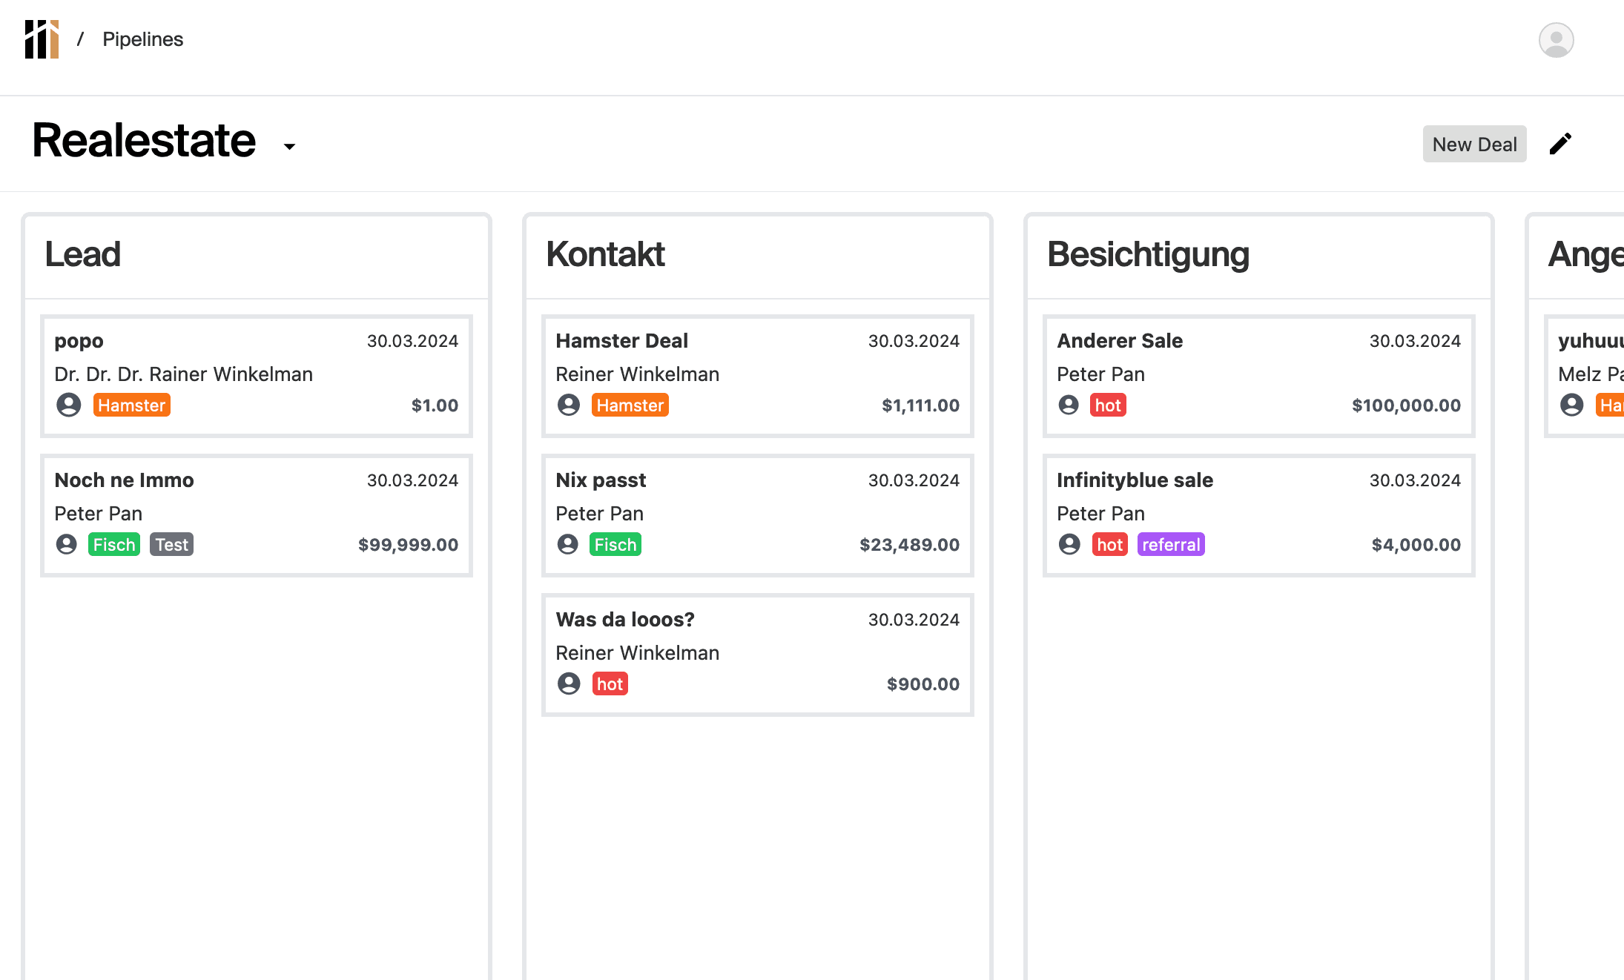The height and width of the screenshot is (980, 1624).
Task: Click owner avatar on Hamster Deal card
Action: tap(569, 405)
